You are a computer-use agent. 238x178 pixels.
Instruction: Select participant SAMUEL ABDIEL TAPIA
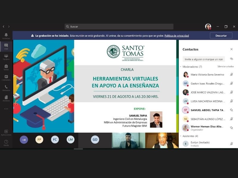pos(207,110)
